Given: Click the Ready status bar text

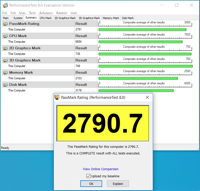Looking at the screenshot, I should (x=5, y=148).
